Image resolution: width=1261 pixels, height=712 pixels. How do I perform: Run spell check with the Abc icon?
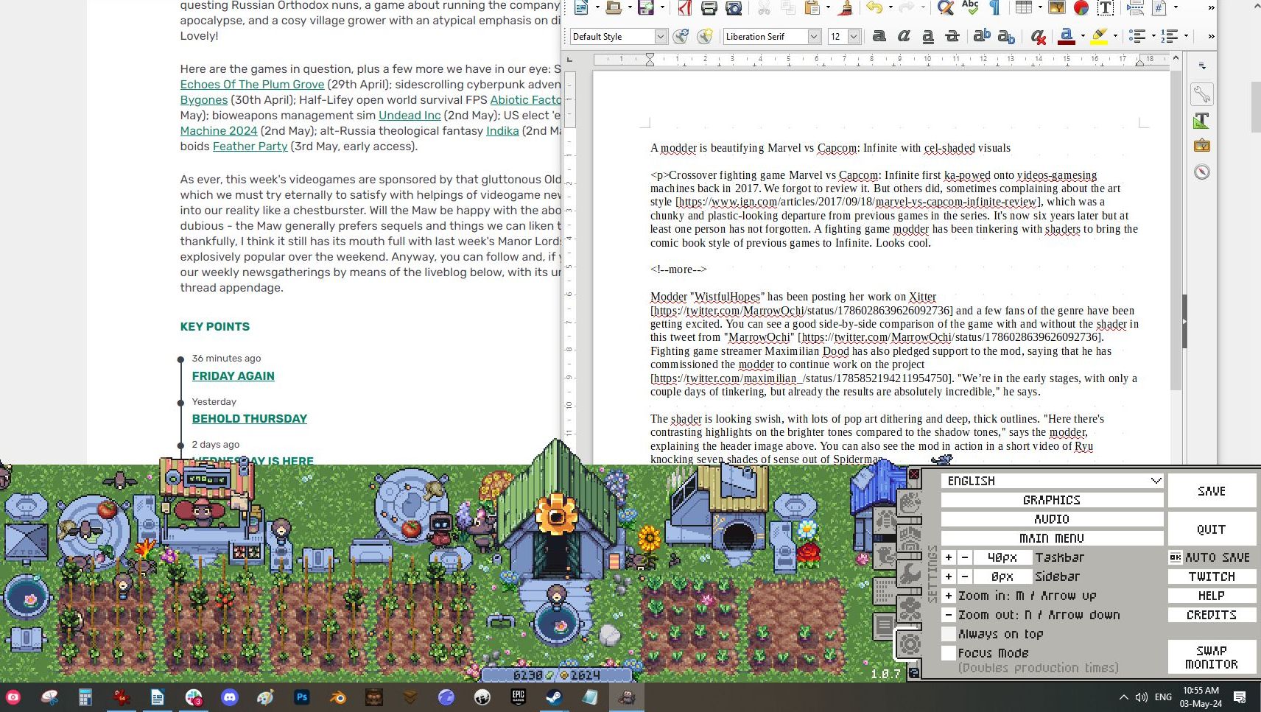tap(970, 7)
